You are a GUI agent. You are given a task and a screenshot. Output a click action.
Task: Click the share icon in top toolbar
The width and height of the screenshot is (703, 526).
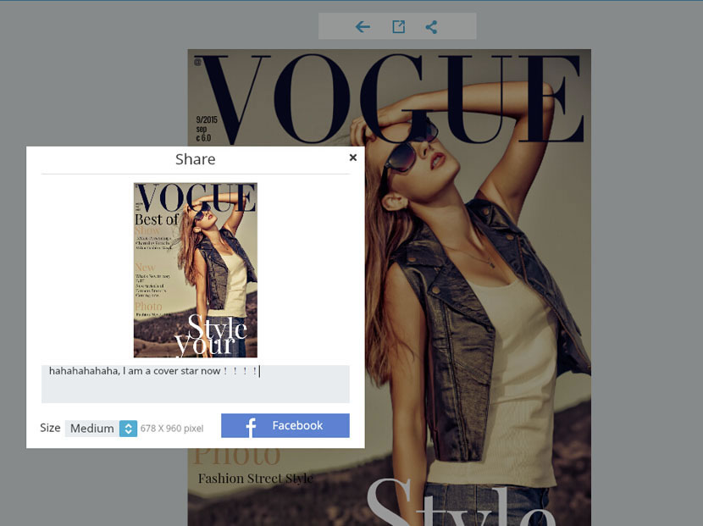431,27
